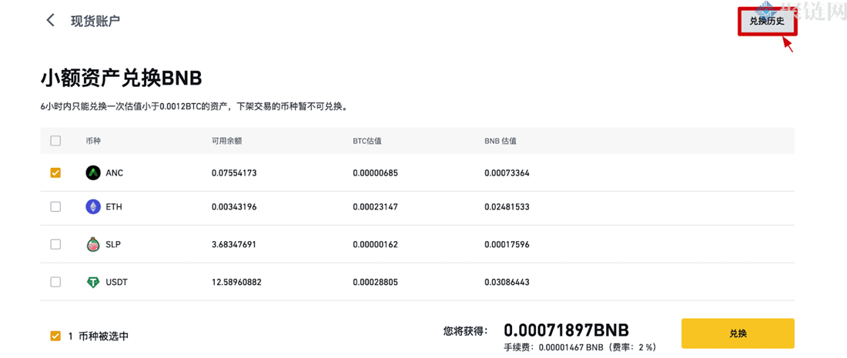Click the 币种 column header

(93, 141)
